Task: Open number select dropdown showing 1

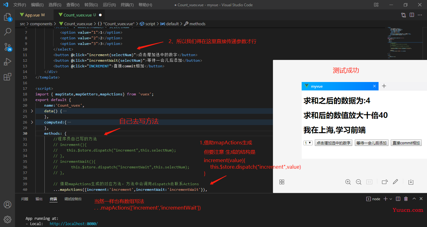Action: tap(308, 143)
